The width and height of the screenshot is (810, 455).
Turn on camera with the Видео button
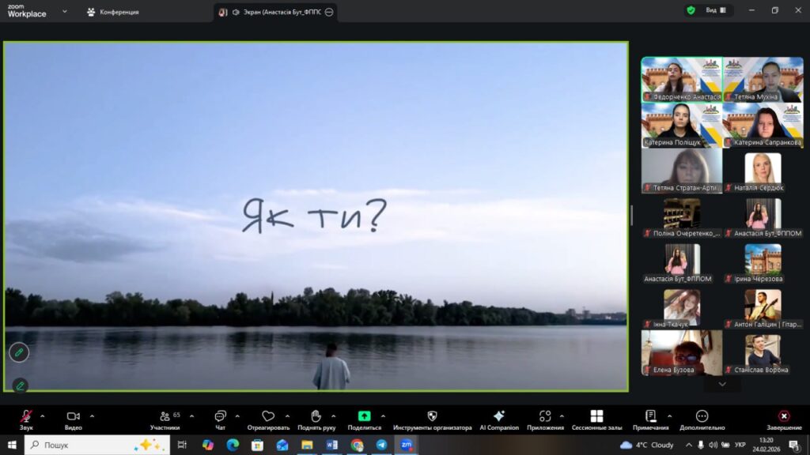74,416
